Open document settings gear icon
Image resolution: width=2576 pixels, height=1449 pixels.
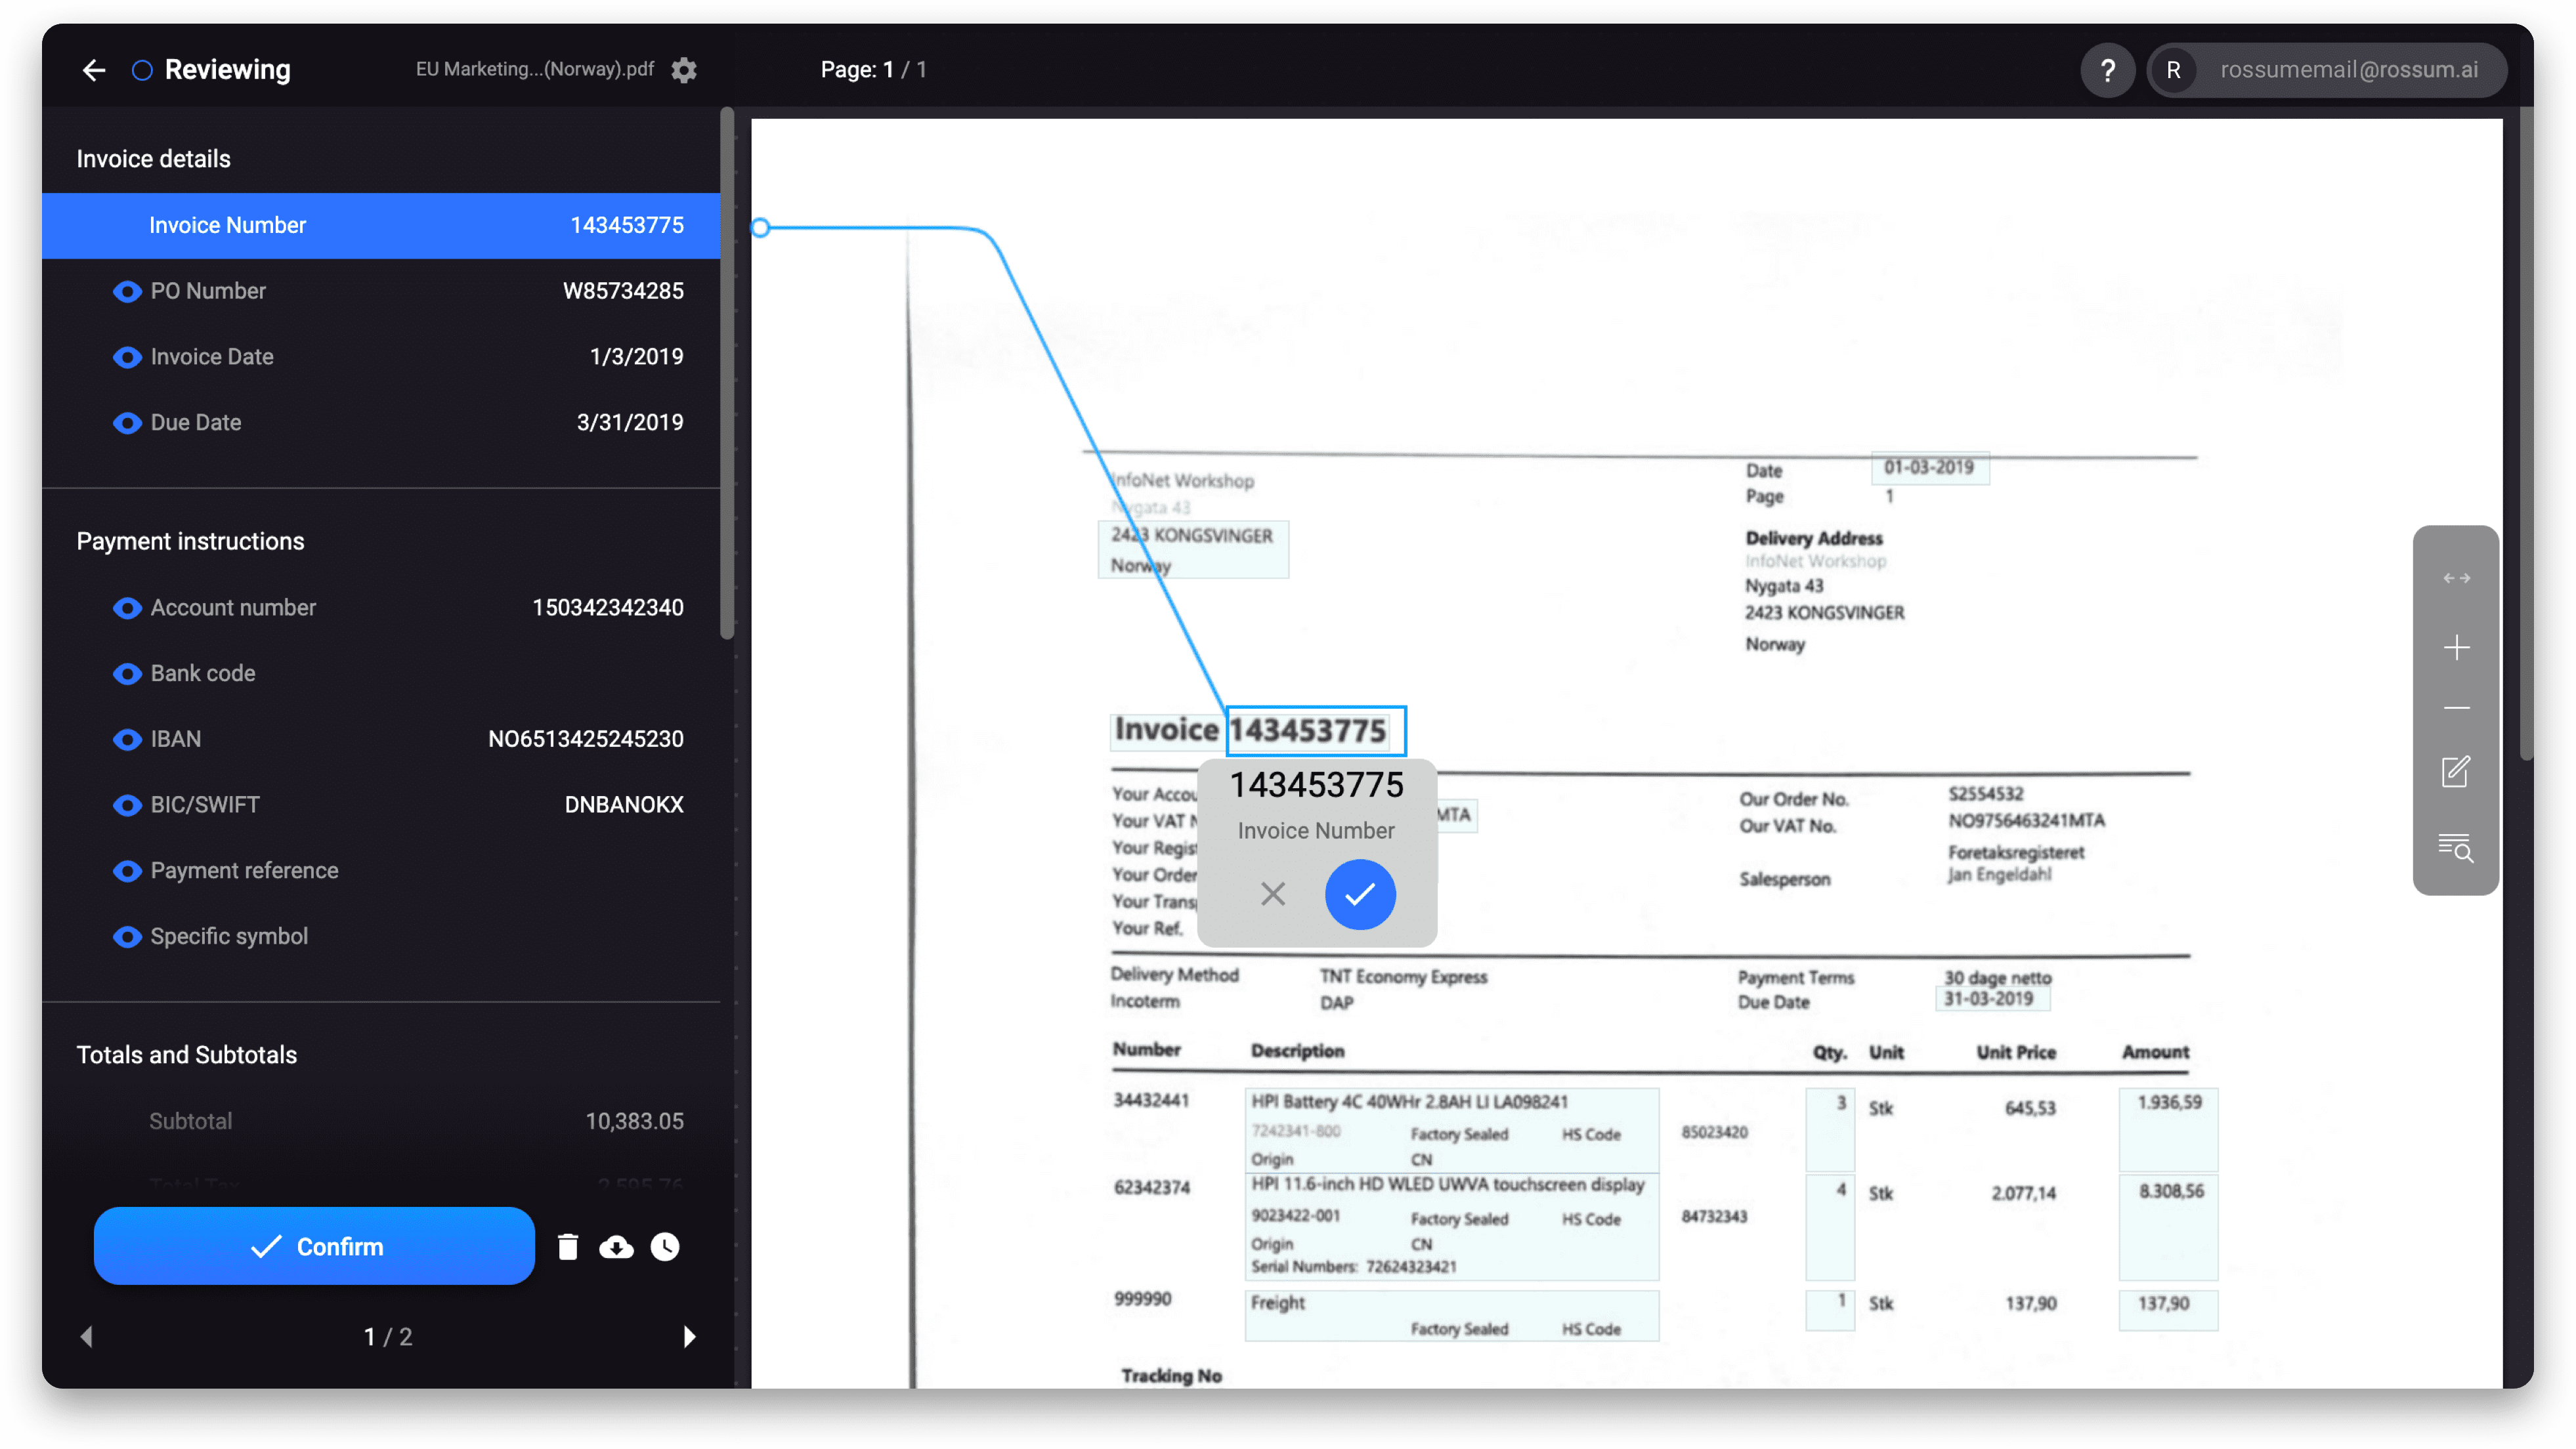point(684,70)
